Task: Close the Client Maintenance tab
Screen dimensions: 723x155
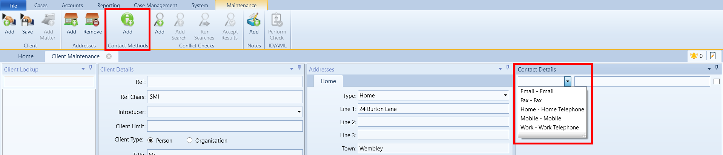Action: coord(109,56)
